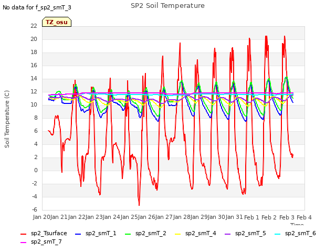
Task: Click the Jan 27 x-axis tick label
Action: (164, 217)
